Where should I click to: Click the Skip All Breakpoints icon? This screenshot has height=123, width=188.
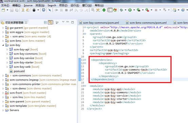point(50,10)
